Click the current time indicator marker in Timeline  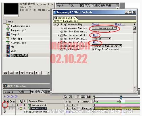[x=121, y=98]
